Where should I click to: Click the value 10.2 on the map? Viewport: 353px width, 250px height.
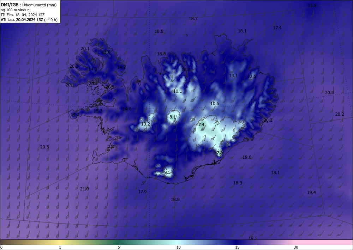145,124
